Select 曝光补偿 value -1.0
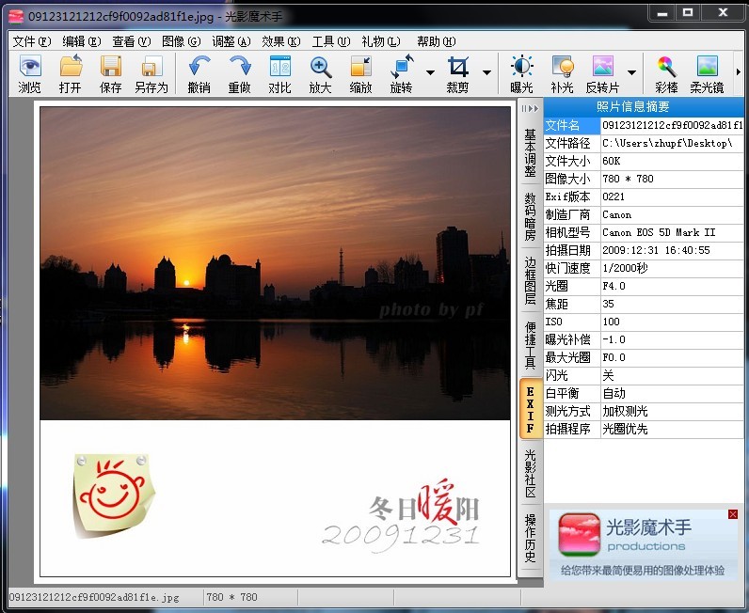Viewport: 749px width, 613px height. (x=672, y=340)
